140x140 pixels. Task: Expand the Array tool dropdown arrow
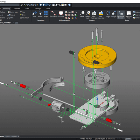point(46,18)
